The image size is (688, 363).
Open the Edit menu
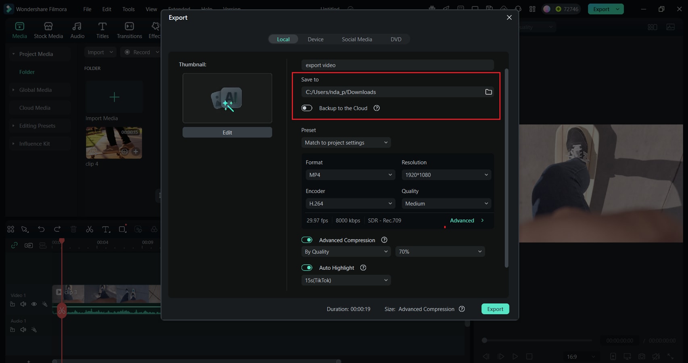click(x=106, y=9)
